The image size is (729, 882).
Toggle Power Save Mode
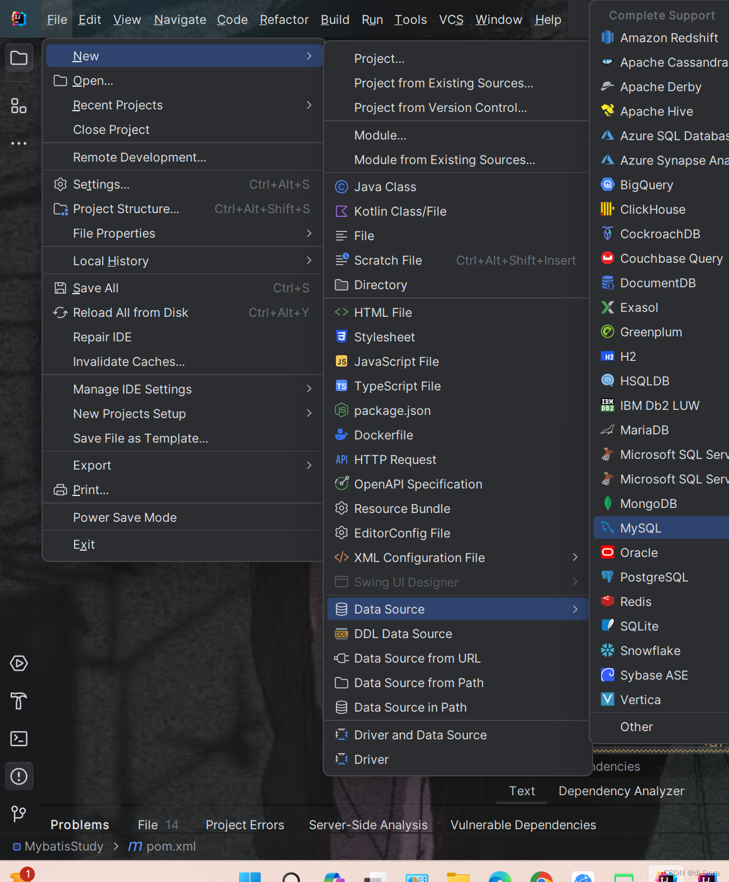(183, 517)
